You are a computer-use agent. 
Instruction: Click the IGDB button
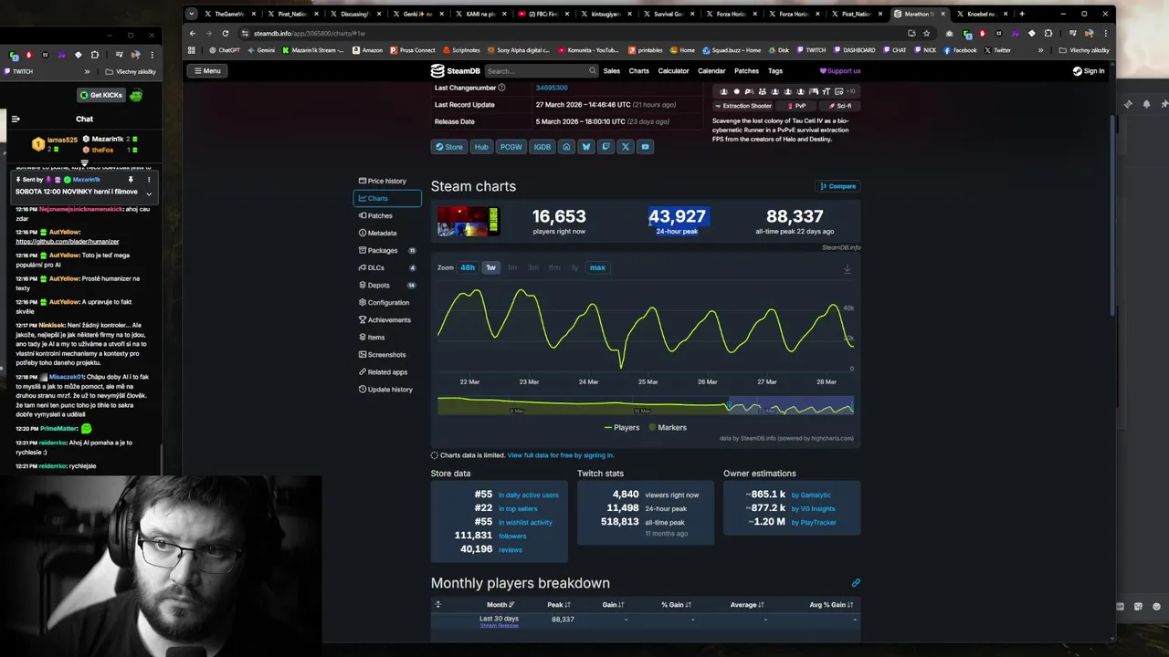[542, 147]
